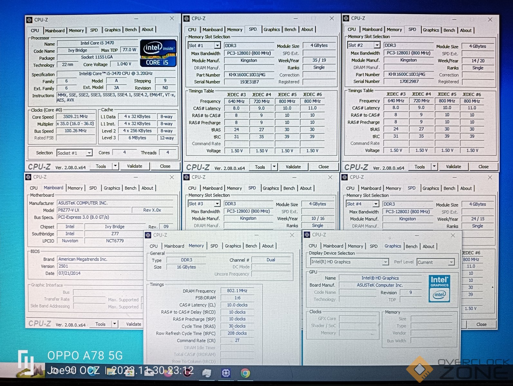
Task: Click Validate in Slot #1 window
Action: [x=293, y=167]
